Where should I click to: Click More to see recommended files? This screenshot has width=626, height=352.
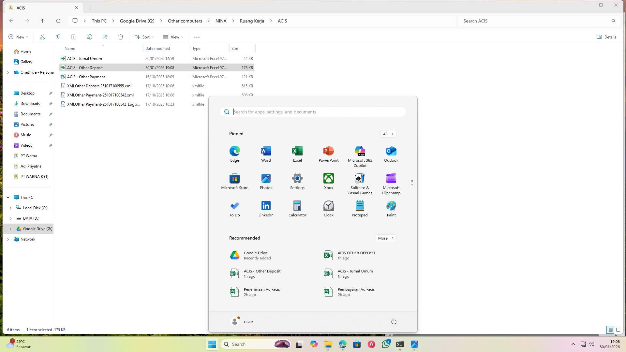(x=385, y=238)
